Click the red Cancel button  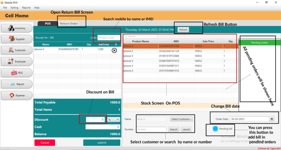tap(45, 143)
